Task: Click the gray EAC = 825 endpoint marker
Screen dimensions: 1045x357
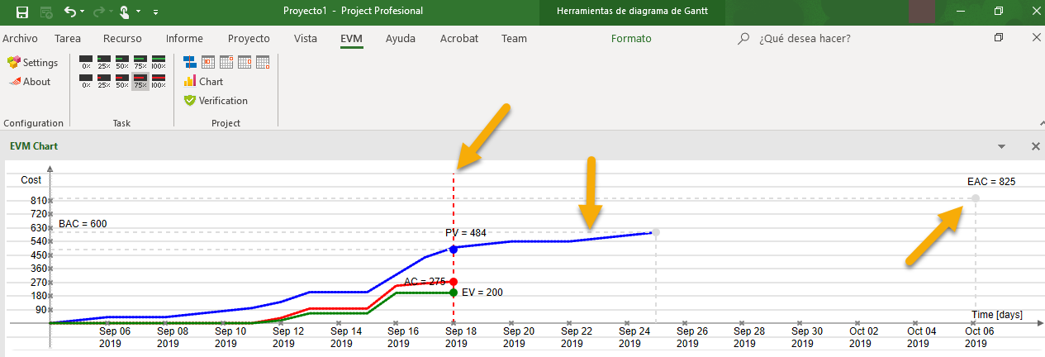Action: coord(976,198)
